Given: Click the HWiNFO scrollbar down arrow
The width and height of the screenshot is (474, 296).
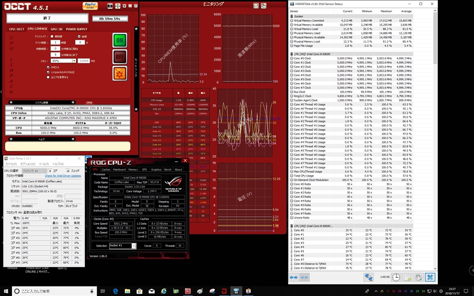Looking at the screenshot, I should pyautogui.click(x=435, y=269).
